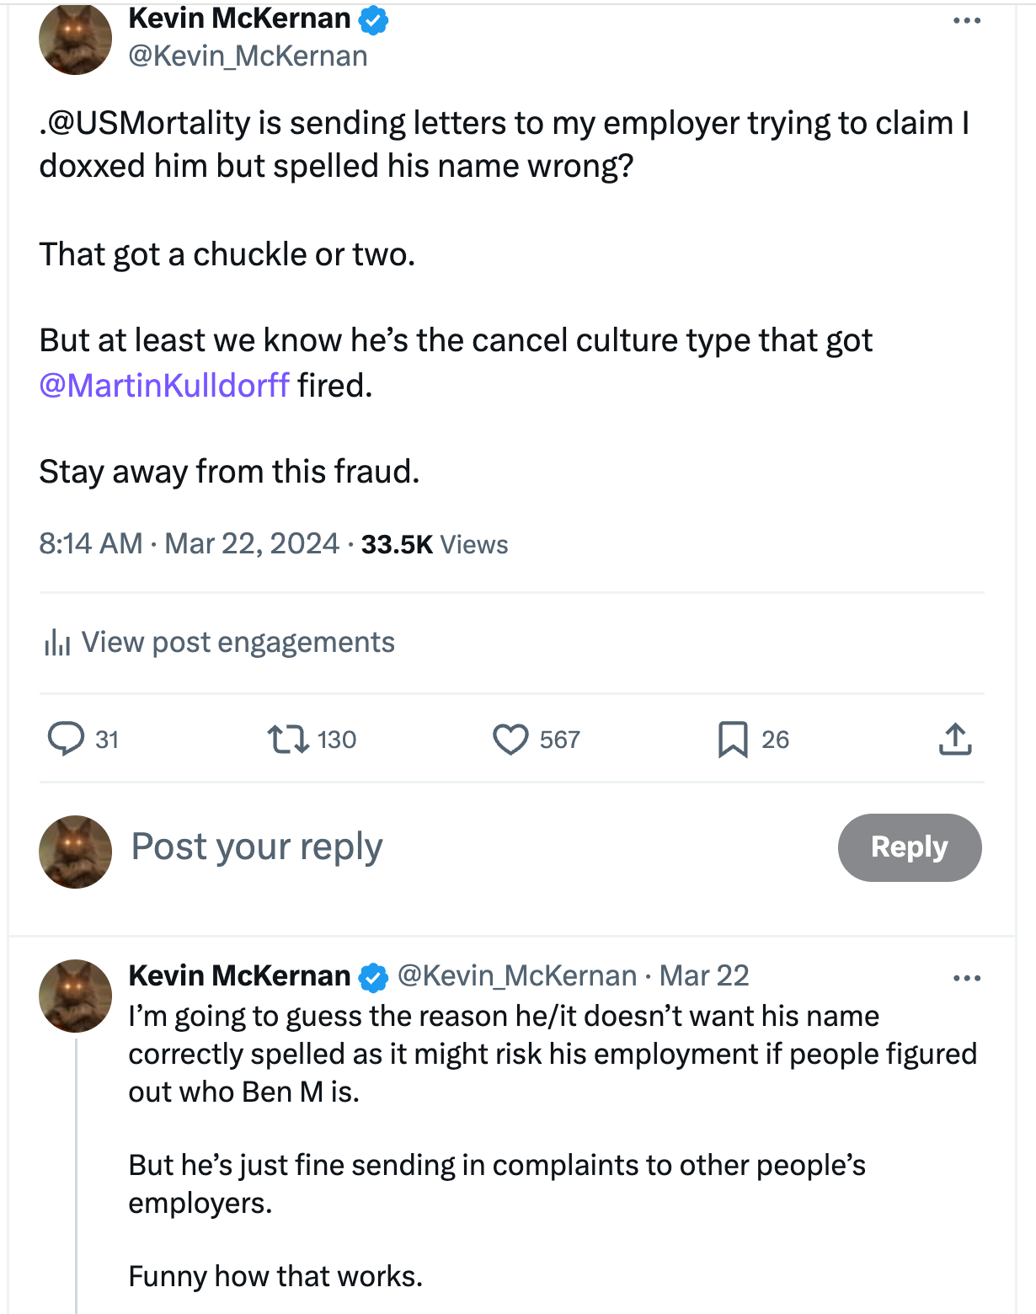Screen dimensions: 1036x1314
Task: Click the verified badge in the reply tweet
Action: [374, 977]
